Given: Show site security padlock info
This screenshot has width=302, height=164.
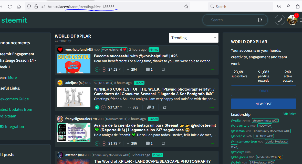Looking at the screenshot, I should (x=36, y=7).
